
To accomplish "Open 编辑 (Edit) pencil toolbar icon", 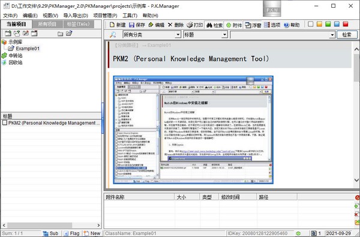I will point(151,25).
